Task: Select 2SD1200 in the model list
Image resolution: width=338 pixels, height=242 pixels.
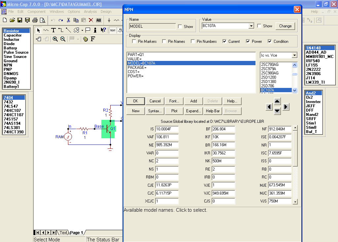Action: 276,77
